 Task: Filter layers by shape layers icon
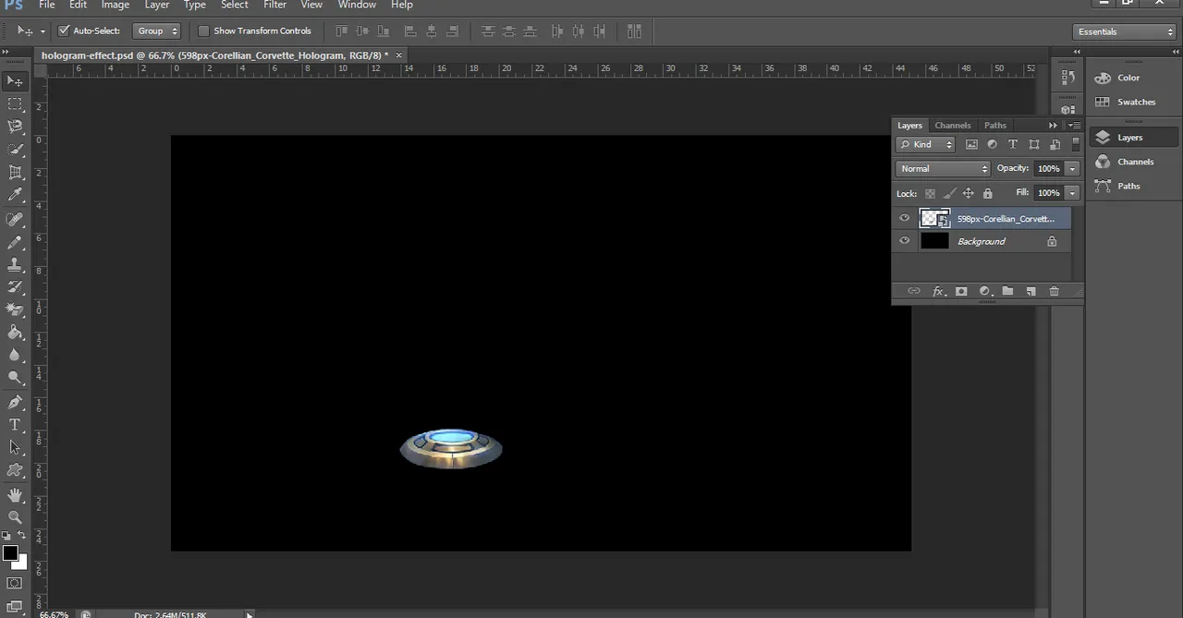pyautogui.click(x=1033, y=144)
